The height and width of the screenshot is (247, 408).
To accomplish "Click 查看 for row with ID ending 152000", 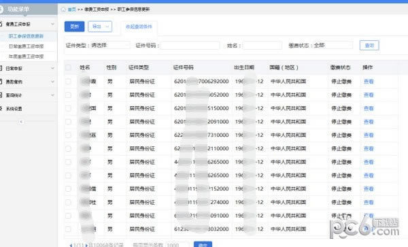I will (x=369, y=188).
